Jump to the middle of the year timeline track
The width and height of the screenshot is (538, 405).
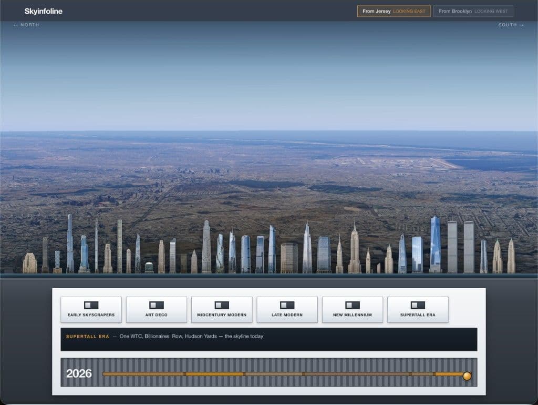(x=285, y=374)
